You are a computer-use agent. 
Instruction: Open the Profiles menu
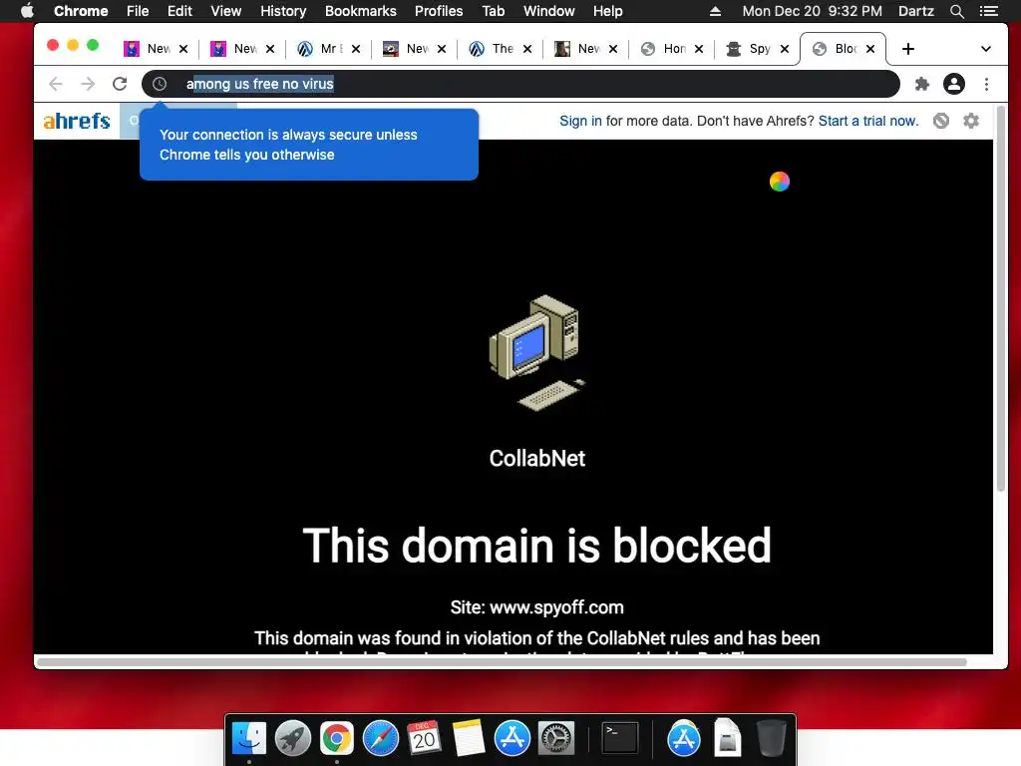pos(439,11)
